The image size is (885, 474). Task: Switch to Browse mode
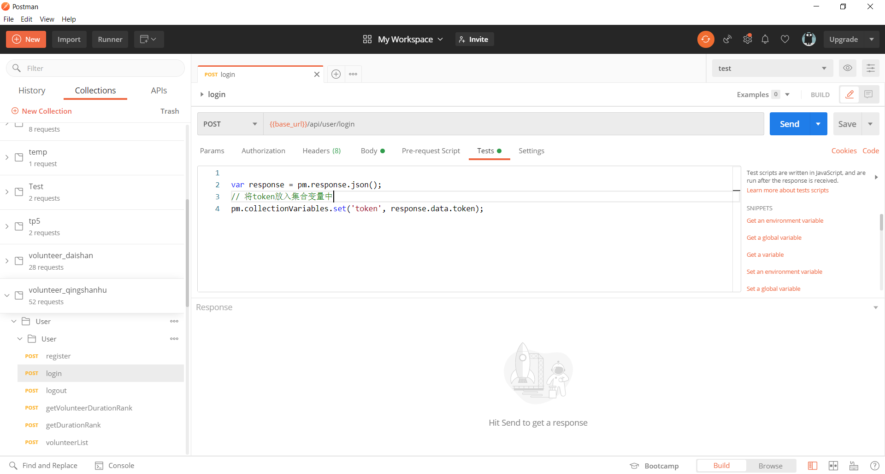tap(771, 466)
